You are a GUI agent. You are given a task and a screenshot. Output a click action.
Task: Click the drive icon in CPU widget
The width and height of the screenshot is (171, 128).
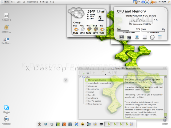coord(145,37)
